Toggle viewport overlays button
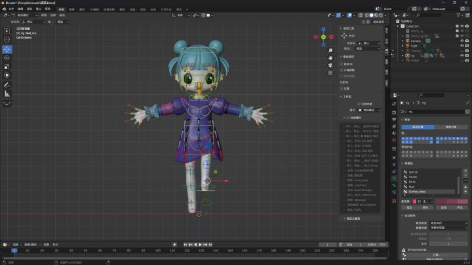This screenshot has height=265, width=472. 349,15
